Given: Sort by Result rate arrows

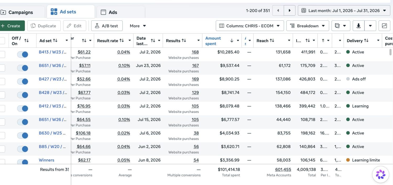Looking at the screenshot, I should click(122, 41).
